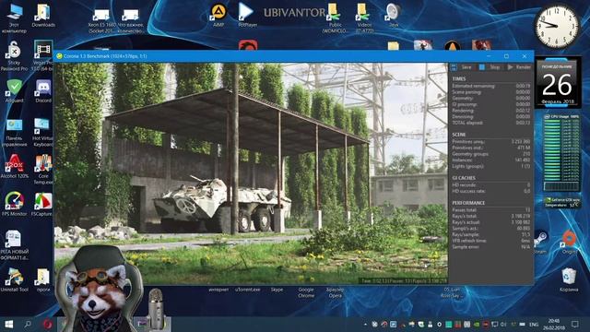Select the Steam desktop icon

[x=540, y=242]
